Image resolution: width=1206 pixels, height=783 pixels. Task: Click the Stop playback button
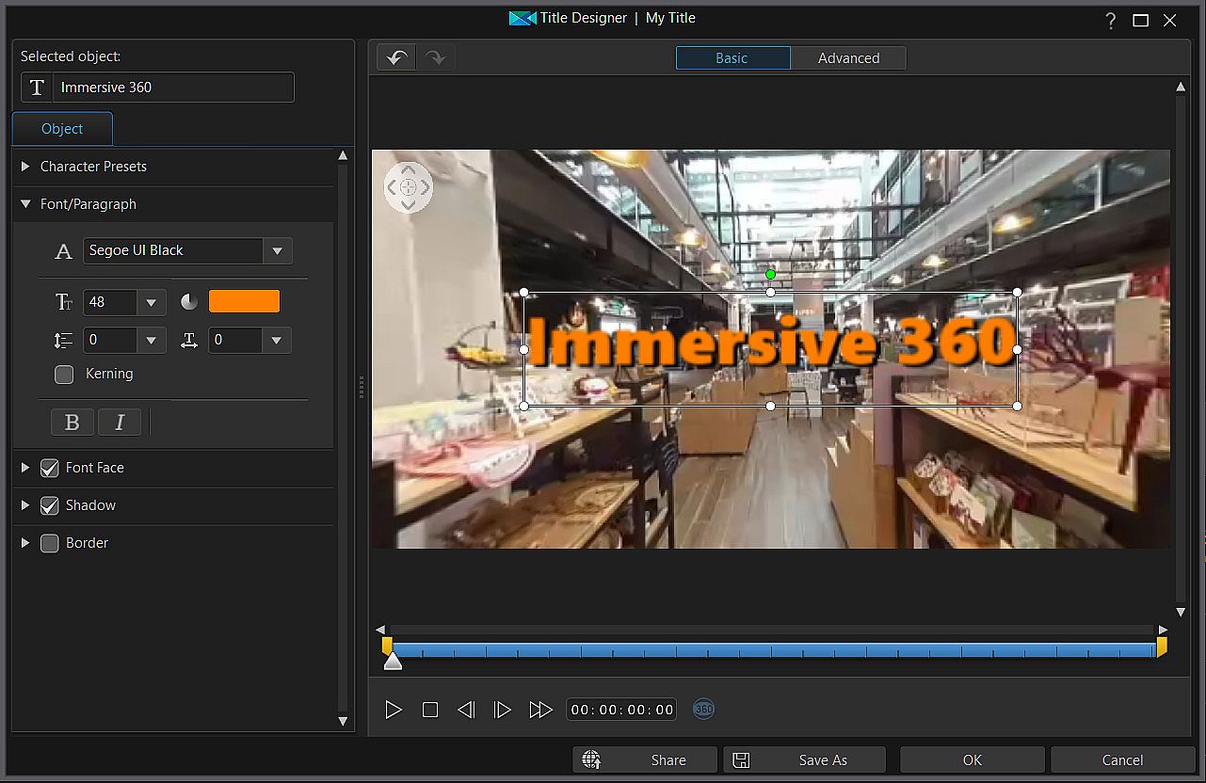pos(430,710)
